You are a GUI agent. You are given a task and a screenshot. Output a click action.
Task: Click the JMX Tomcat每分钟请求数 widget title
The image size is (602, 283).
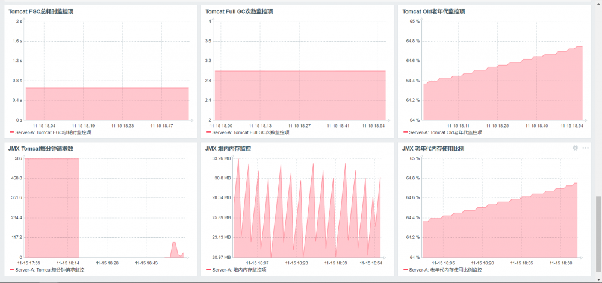41,149
